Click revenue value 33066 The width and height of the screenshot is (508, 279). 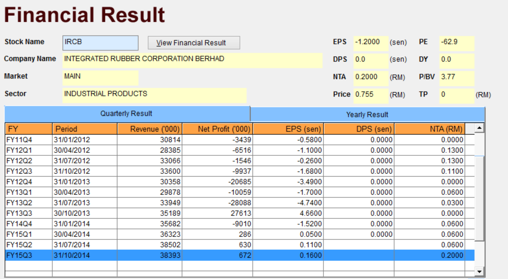click(x=150, y=161)
